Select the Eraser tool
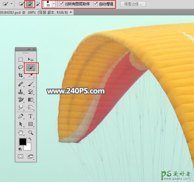 (x=21, y=100)
